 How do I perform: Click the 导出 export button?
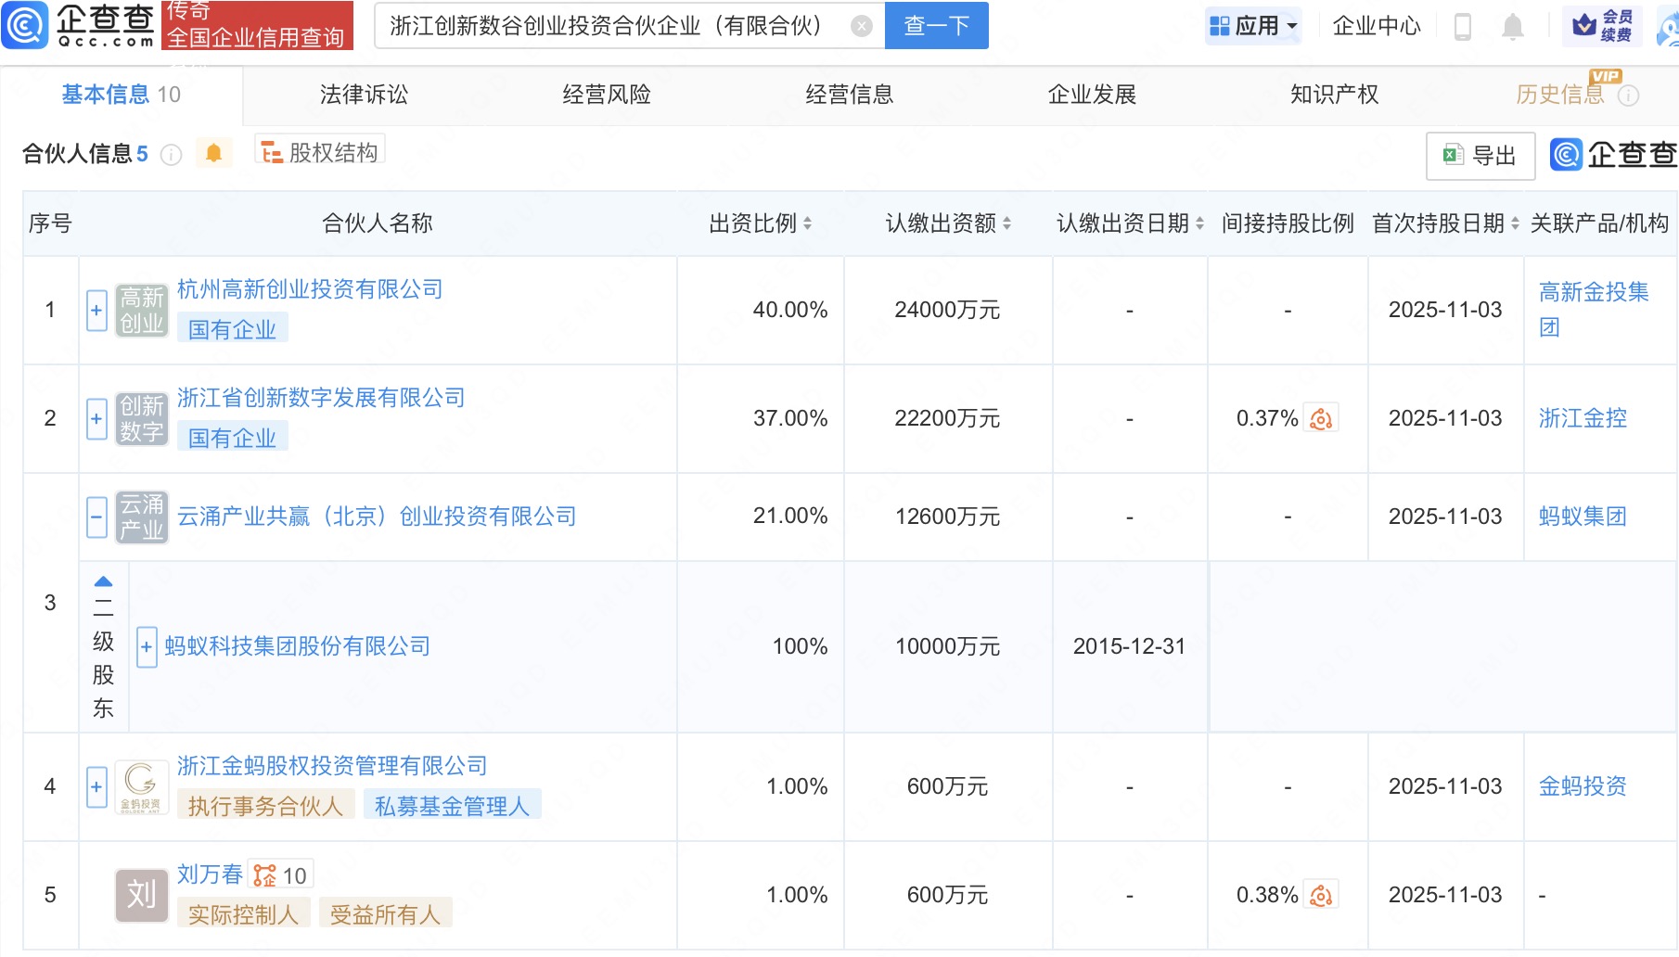1480,156
